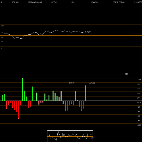Image resolution: width=142 pixels, height=142 pixels.
Task: Click the 187.88 value label
Action: click(92, 83)
